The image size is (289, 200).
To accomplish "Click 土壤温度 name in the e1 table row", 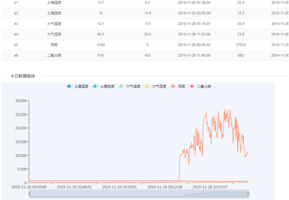I will [x=54, y=3].
